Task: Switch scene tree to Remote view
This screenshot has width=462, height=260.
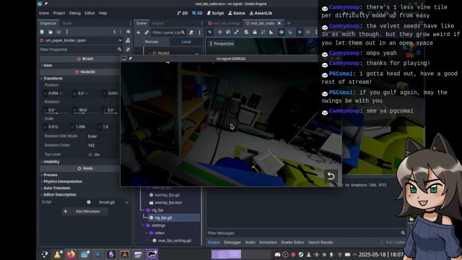Action: pyautogui.click(x=152, y=42)
